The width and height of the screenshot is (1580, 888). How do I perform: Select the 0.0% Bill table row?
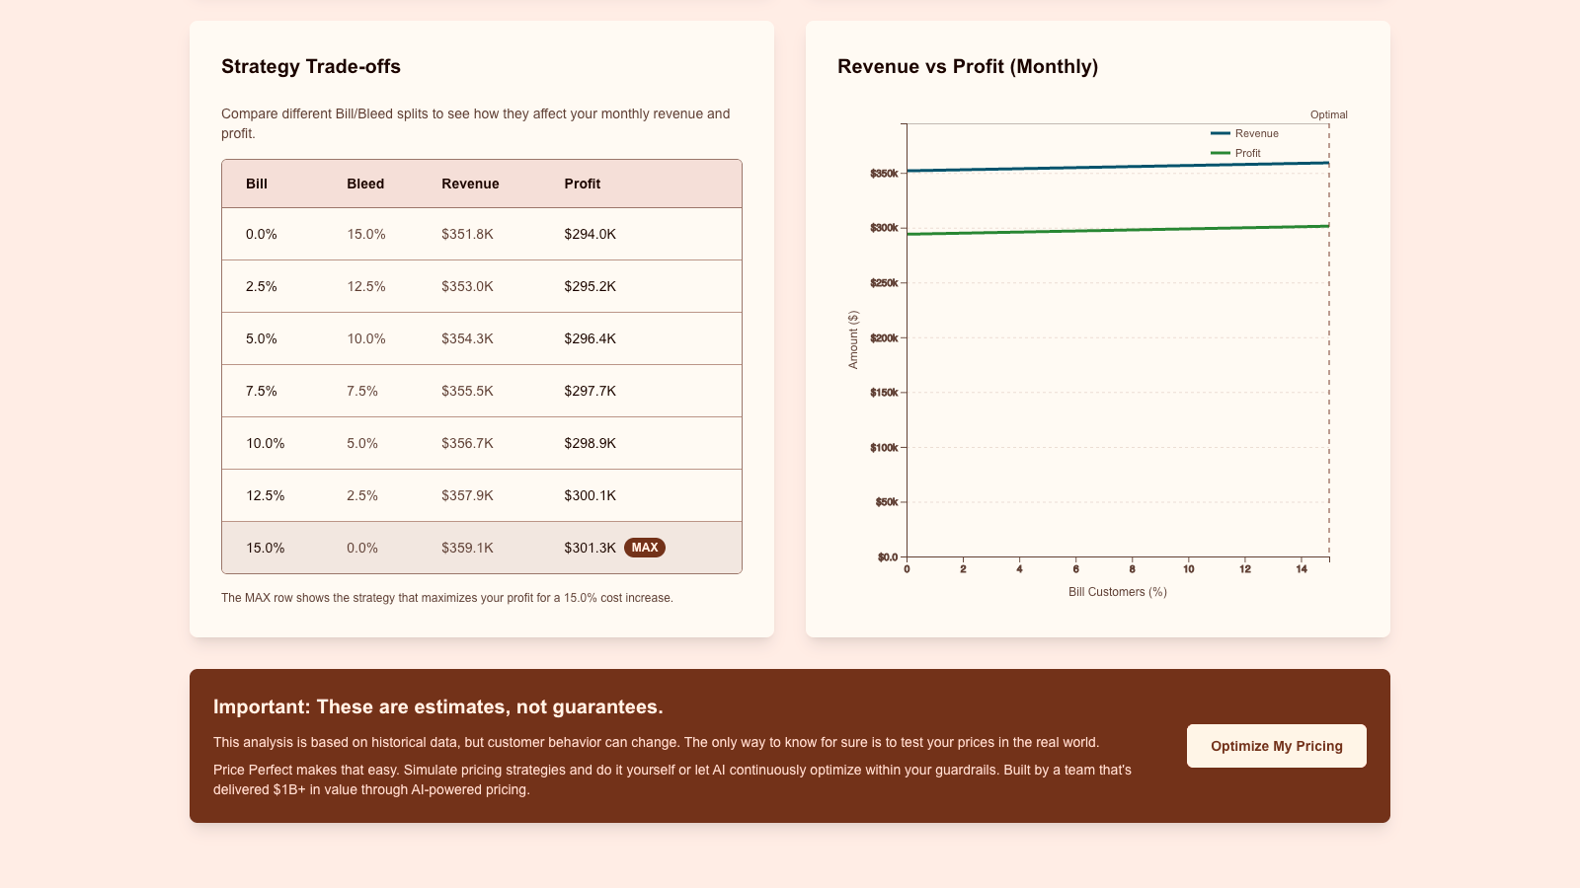[x=481, y=234]
